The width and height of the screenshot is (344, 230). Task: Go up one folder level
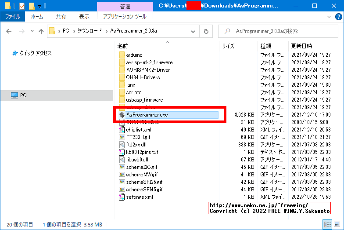[41, 32]
